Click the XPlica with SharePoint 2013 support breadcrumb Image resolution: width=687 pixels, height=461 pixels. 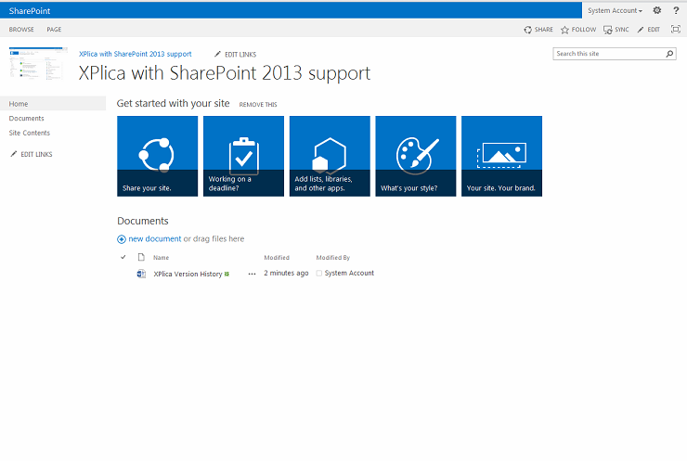[135, 54]
